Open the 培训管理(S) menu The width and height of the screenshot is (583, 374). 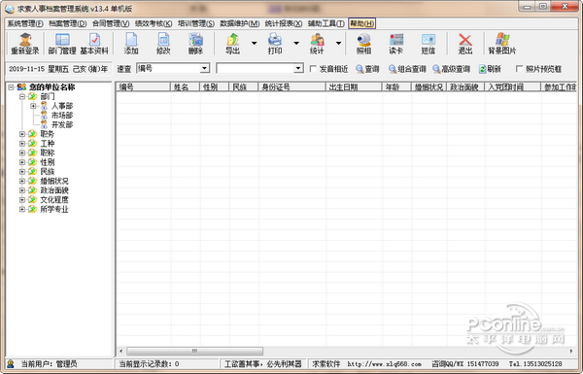coord(196,23)
